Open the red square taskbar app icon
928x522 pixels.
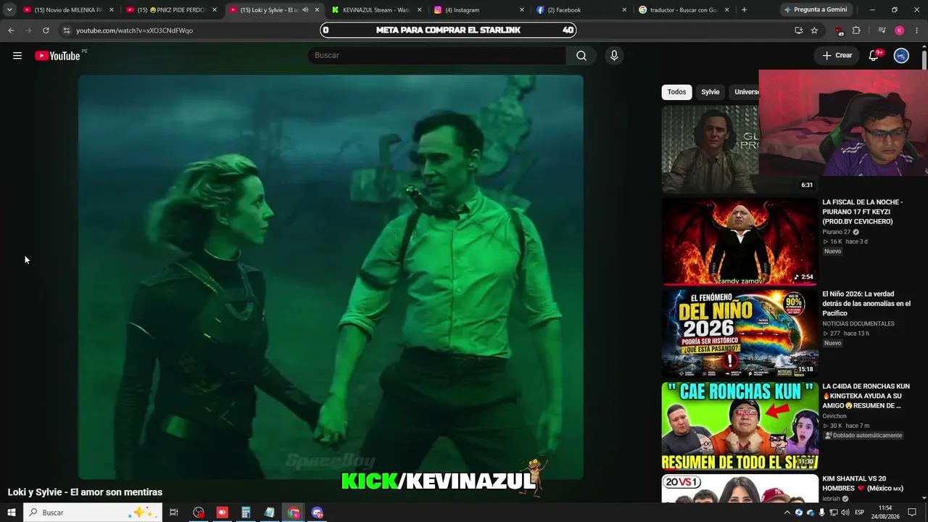(223, 513)
